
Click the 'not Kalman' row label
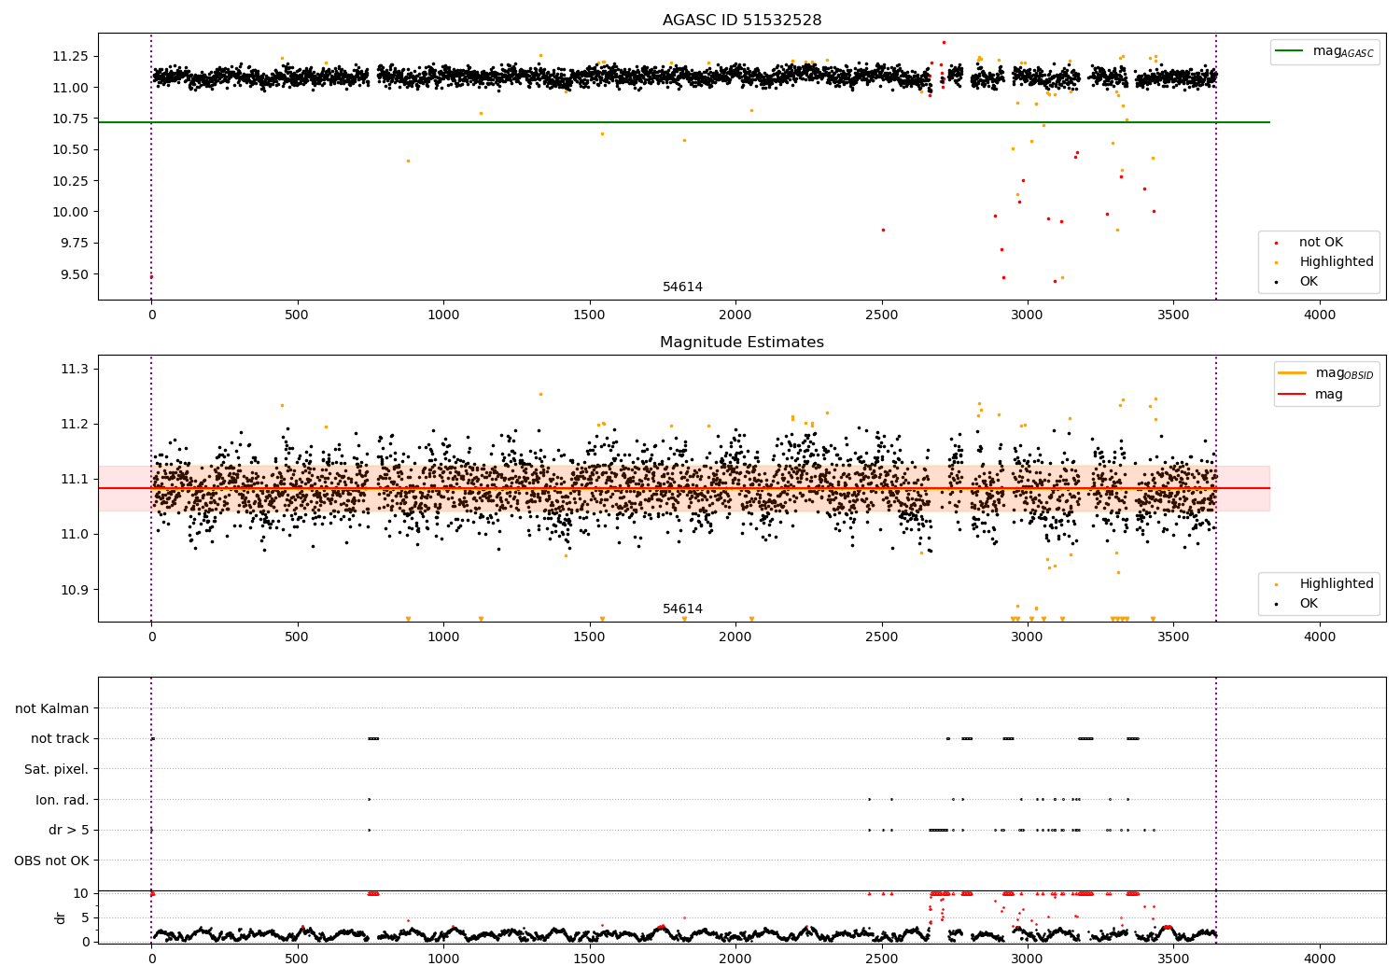click(52, 709)
